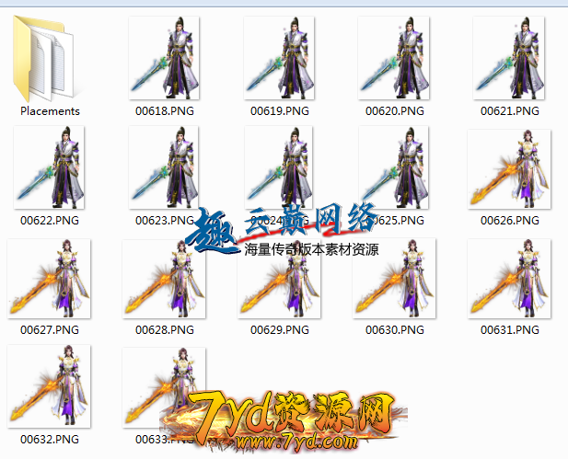Viewport: 568px width, 459px height.
Task: Select the 00631.PNG thumbnail
Action: click(509, 279)
